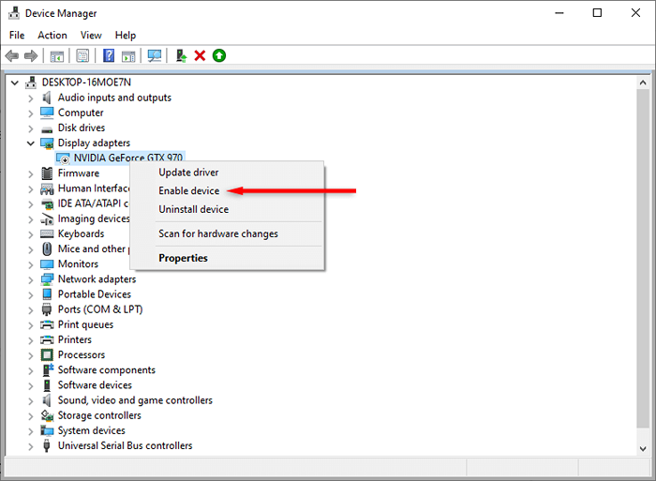Click the green Enable device toolbar icon
The height and width of the screenshot is (481, 656).
pyautogui.click(x=219, y=55)
